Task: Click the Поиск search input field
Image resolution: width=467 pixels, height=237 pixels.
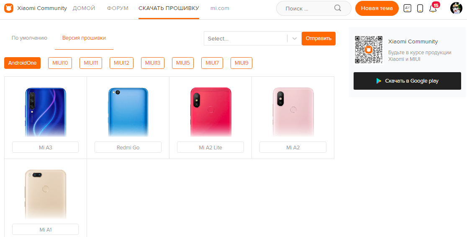Action: (x=308, y=8)
